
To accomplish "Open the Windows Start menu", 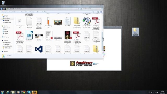I will (x=2, y=92).
